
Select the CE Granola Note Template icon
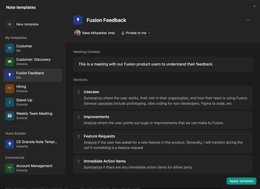(10, 144)
